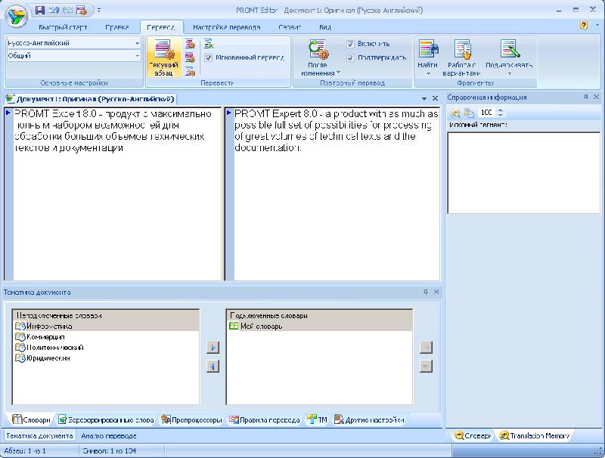Switch to the Правила перевода tab
This screenshot has height=458, width=605.
[x=264, y=420]
